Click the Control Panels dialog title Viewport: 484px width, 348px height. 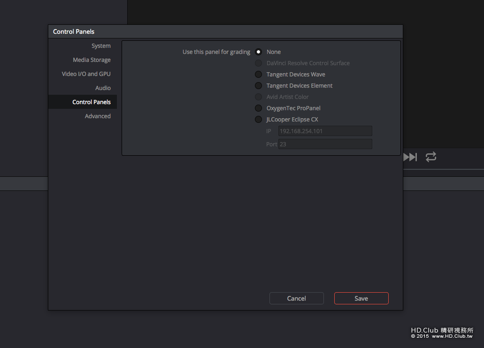click(74, 32)
